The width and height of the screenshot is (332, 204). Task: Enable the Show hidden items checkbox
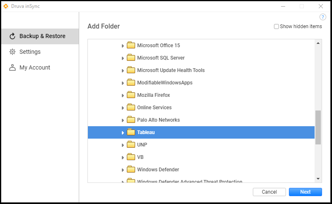coord(276,26)
